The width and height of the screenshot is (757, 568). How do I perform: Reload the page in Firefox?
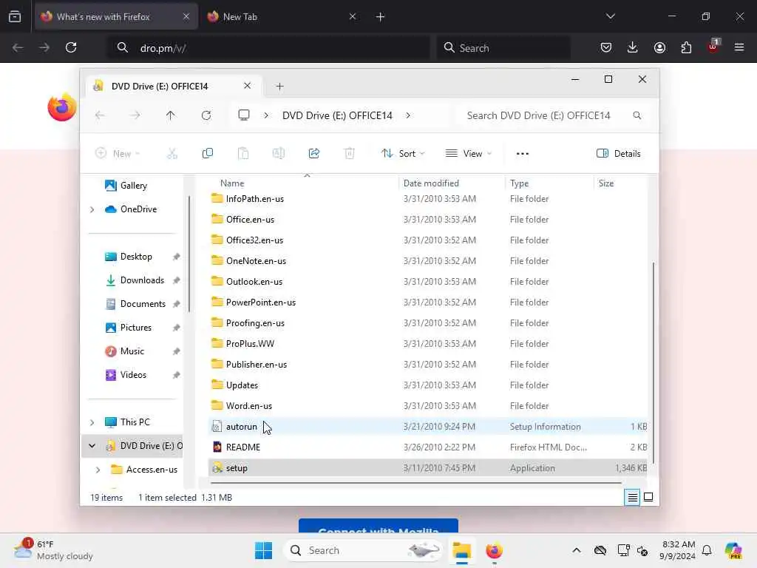coord(71,47)
